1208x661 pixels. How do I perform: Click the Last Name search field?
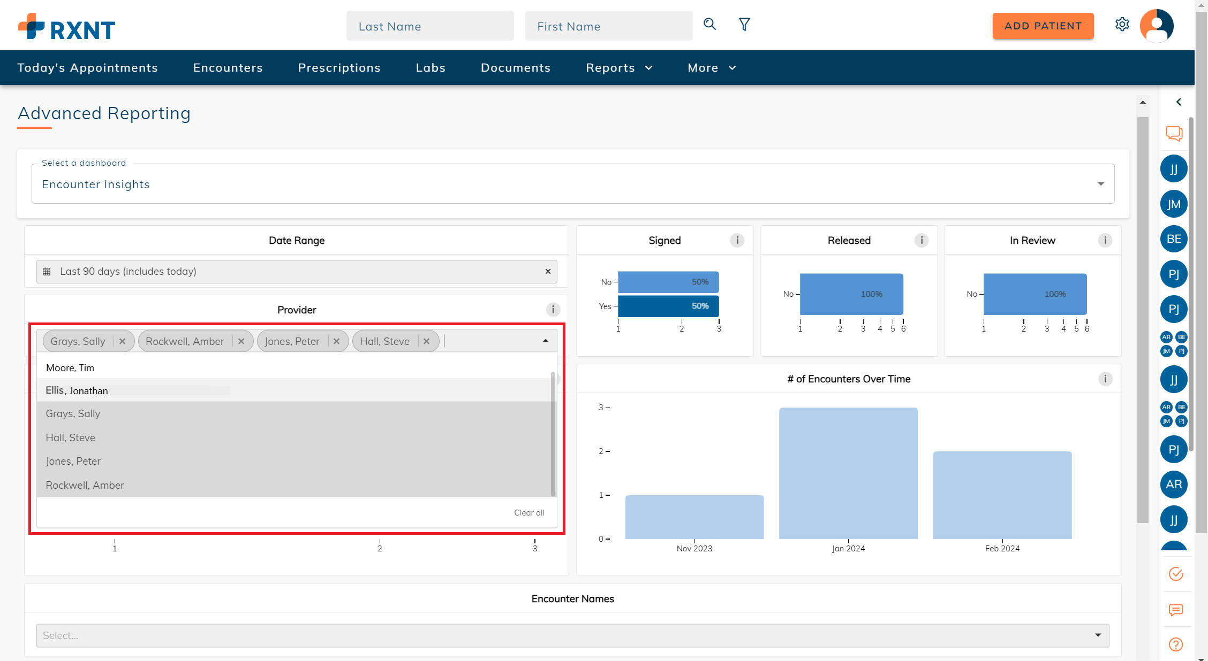pyautogui.click(x=430, y=26)
